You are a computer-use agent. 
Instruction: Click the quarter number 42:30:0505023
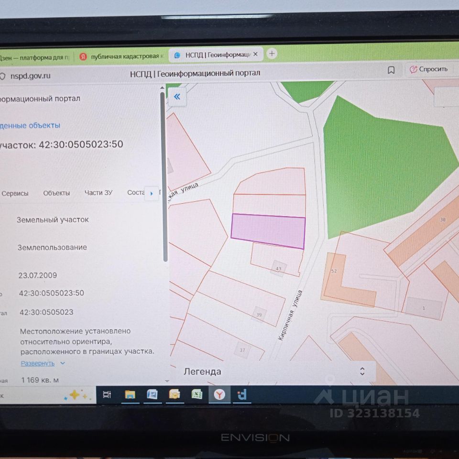(46, 312)
